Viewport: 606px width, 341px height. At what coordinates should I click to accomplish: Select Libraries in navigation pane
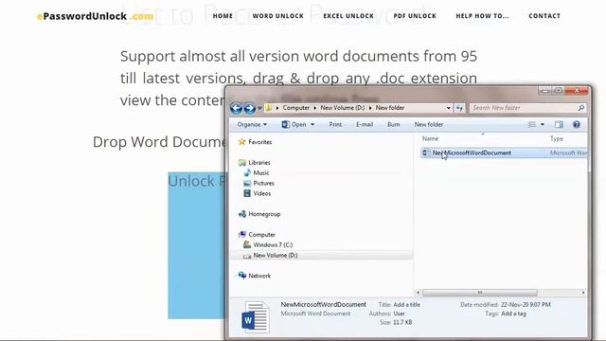click(258, 162)
